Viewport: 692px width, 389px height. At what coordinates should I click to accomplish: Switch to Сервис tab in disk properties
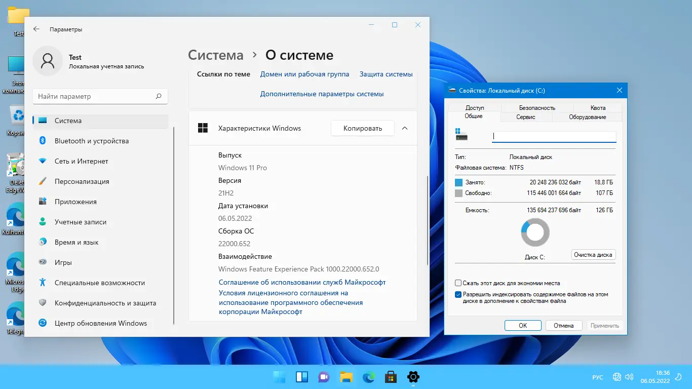526,116
